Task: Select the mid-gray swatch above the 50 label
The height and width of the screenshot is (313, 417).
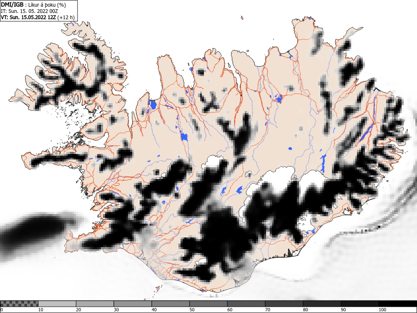Action: (x=208, y=304)
